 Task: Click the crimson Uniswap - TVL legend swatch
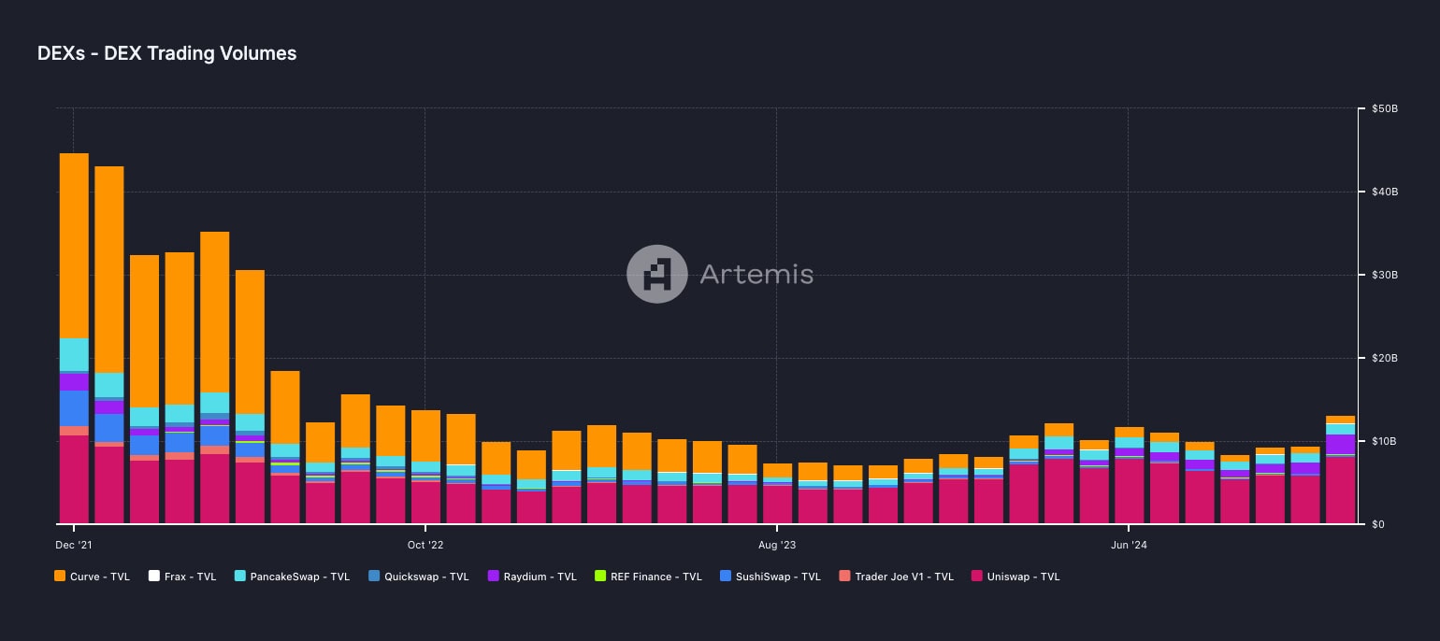(977, 577)
